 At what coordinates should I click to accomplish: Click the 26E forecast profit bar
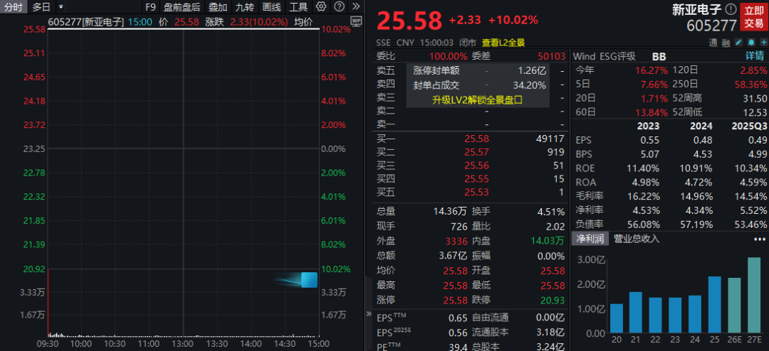coord(734,306)
